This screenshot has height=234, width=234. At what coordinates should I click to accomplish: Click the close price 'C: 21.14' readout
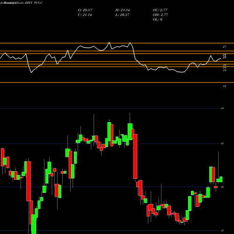pos(85,15)
